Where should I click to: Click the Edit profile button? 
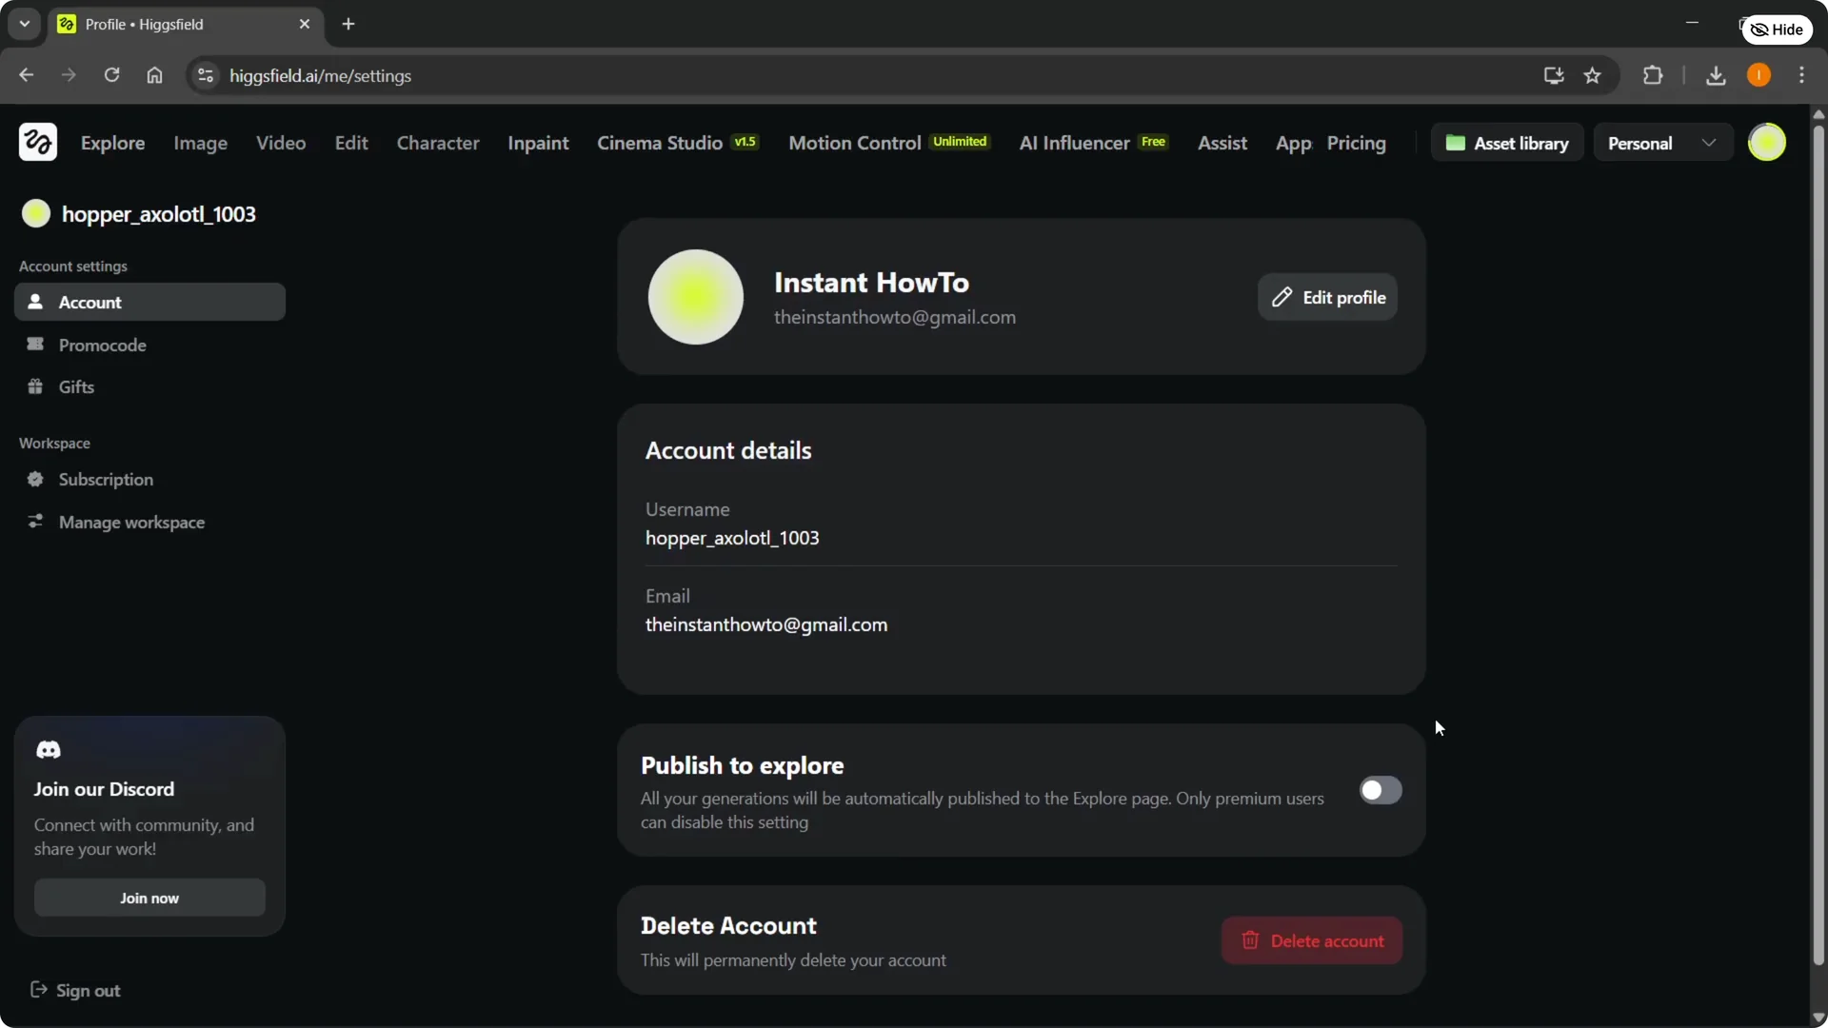[x=1328, y=296]
